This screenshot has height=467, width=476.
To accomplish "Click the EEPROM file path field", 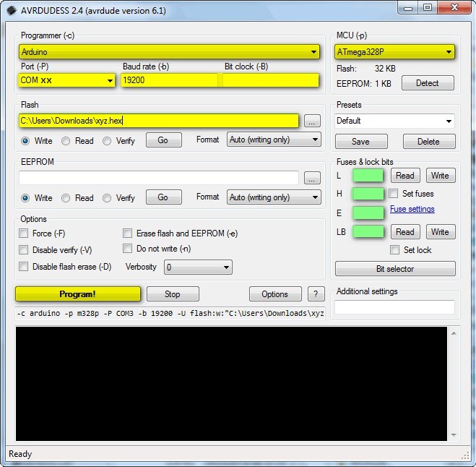I will pos(158,178).
